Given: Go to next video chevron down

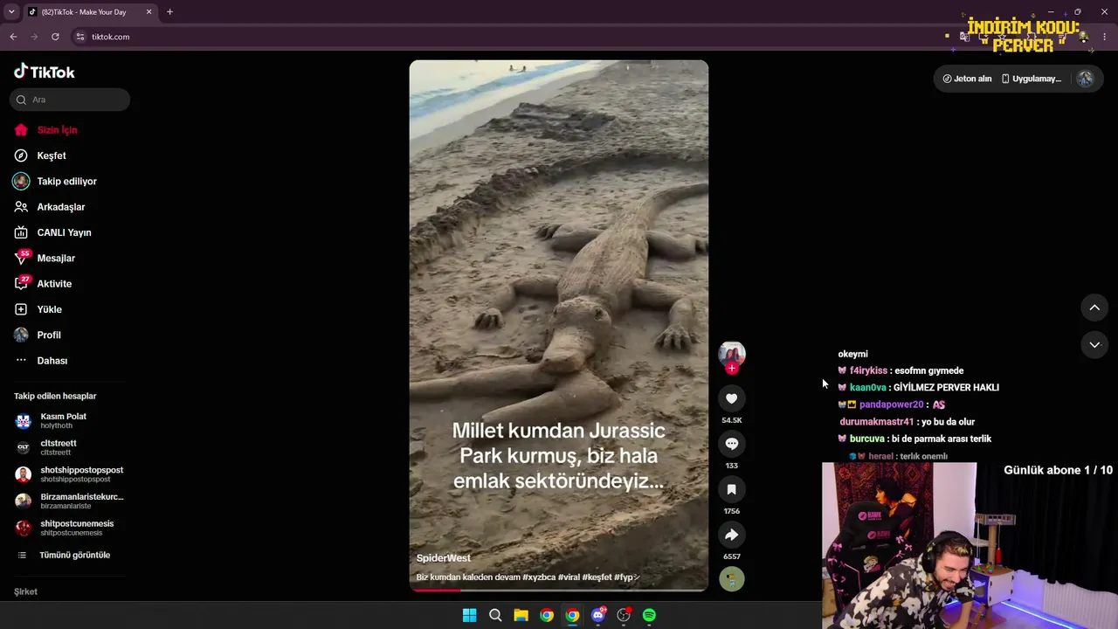Looking at the screenshot, I should pyautogui.click(x=1094, y=345).
